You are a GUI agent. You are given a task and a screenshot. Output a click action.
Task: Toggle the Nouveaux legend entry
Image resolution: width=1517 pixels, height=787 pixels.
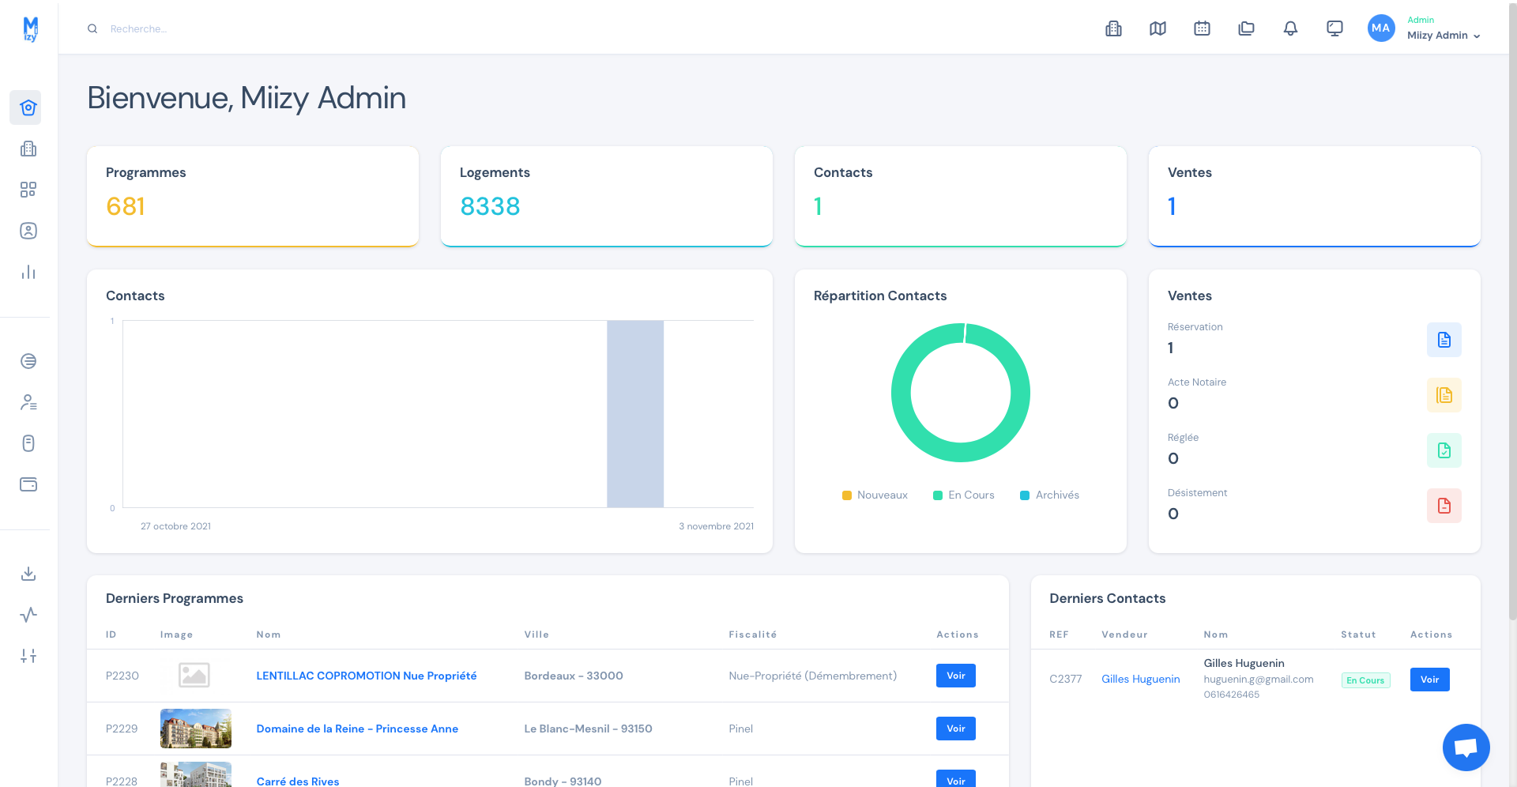pos(875,495)
